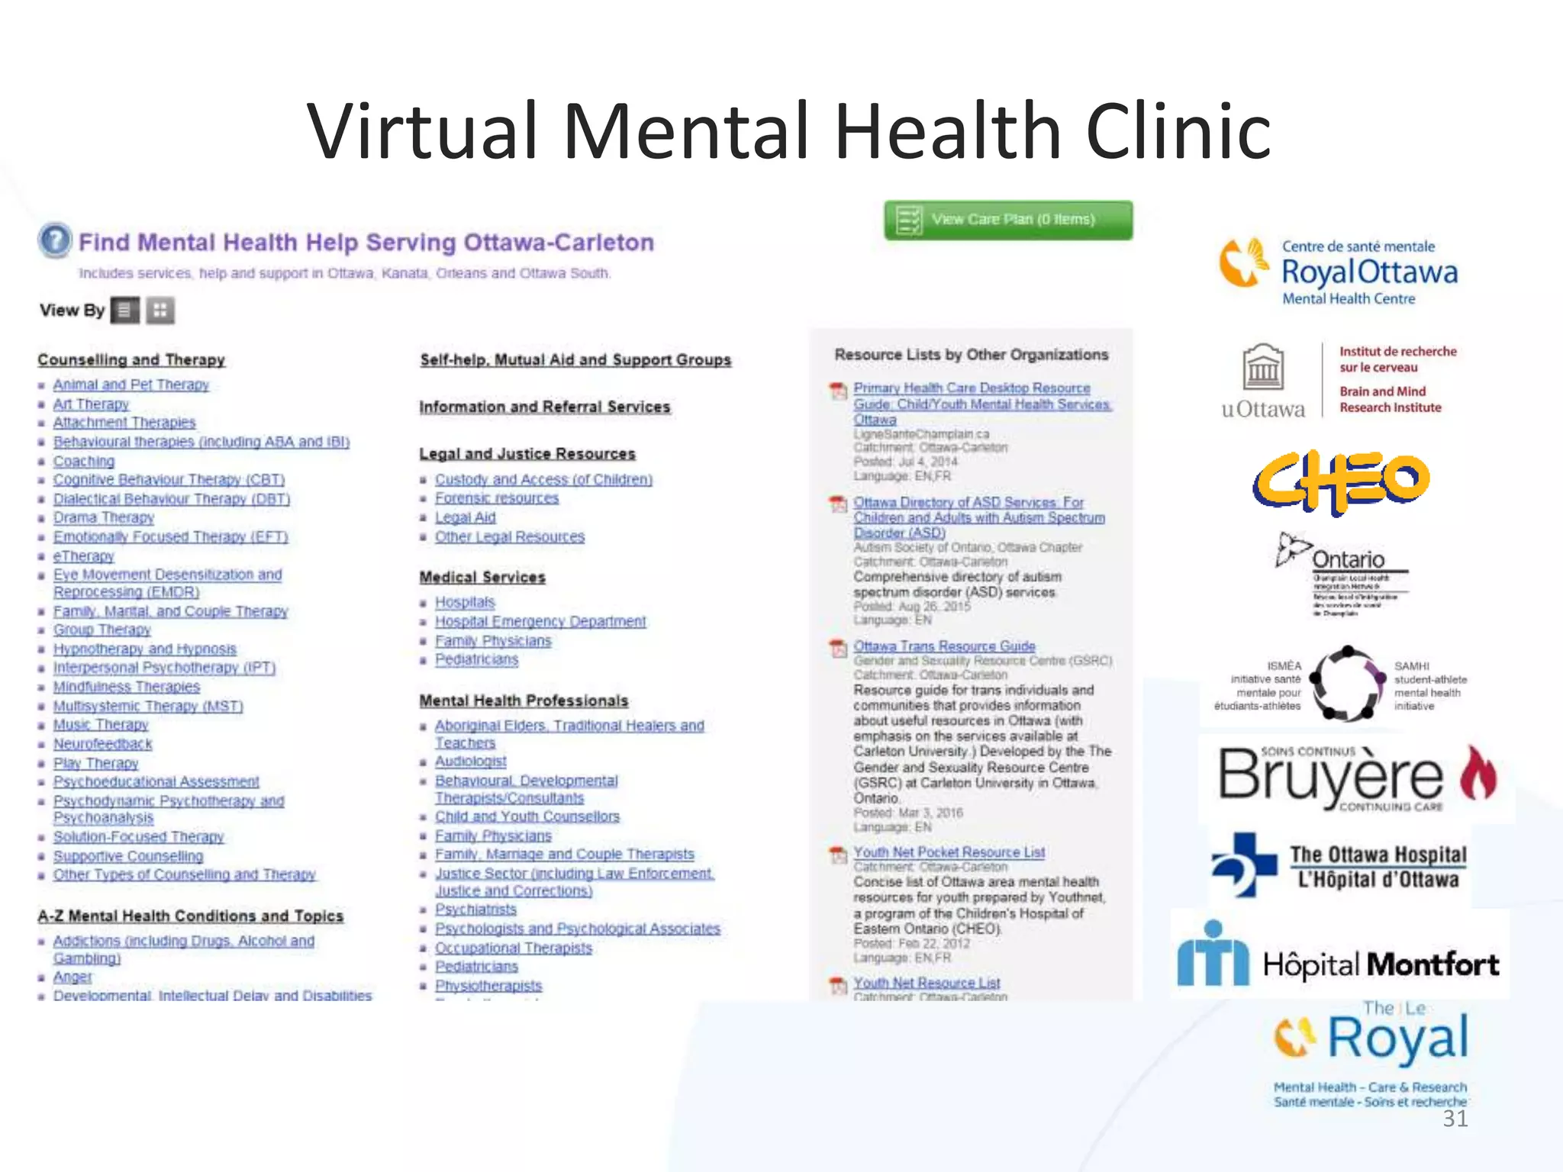Open Drama Therapy link
The width and height of the screenshot is (1563, 1172).
103,518
